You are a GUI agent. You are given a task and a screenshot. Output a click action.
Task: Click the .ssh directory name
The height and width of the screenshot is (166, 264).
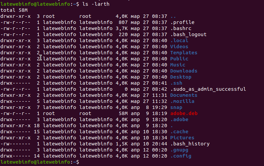[x=176, y=83]
